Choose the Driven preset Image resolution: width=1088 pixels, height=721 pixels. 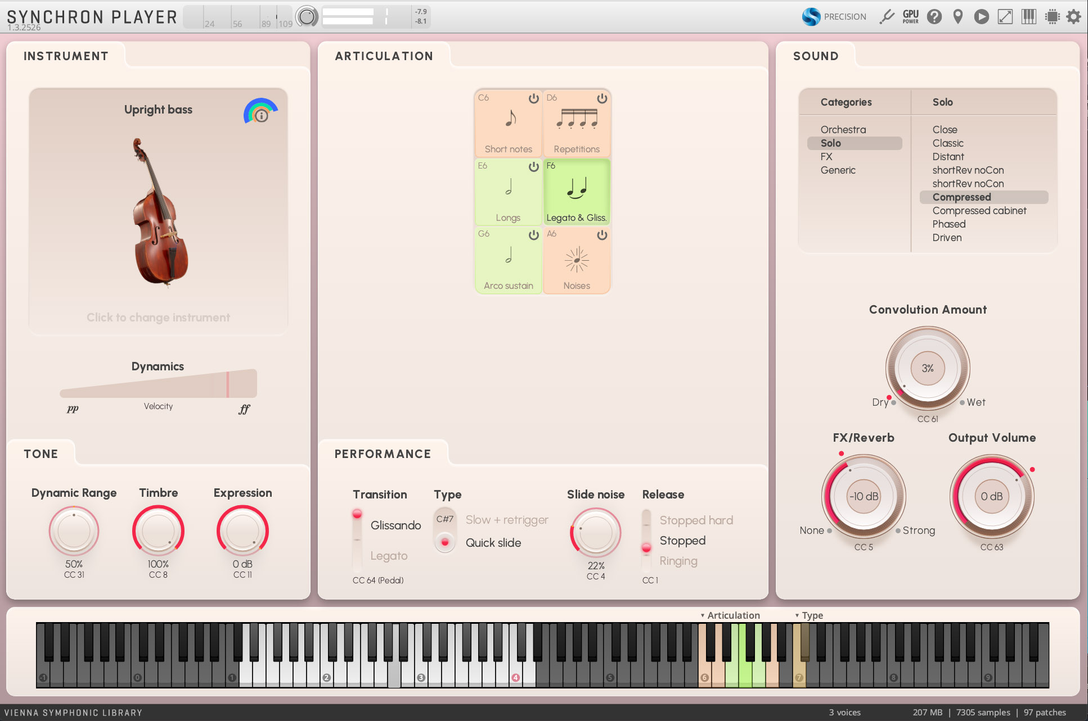[947, 238]
